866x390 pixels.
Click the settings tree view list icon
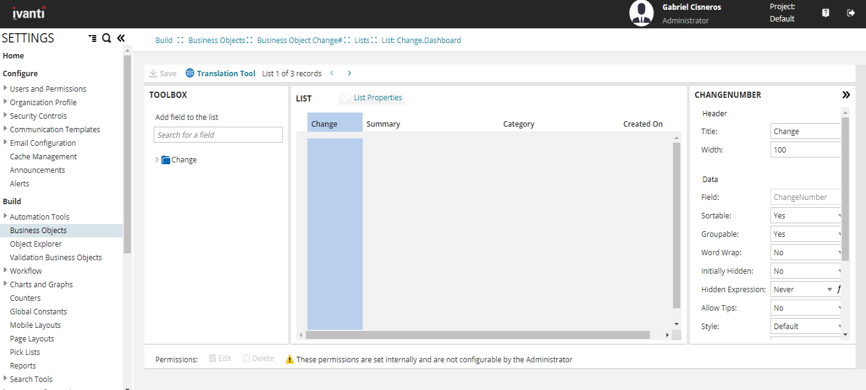[x=92, y=38]
